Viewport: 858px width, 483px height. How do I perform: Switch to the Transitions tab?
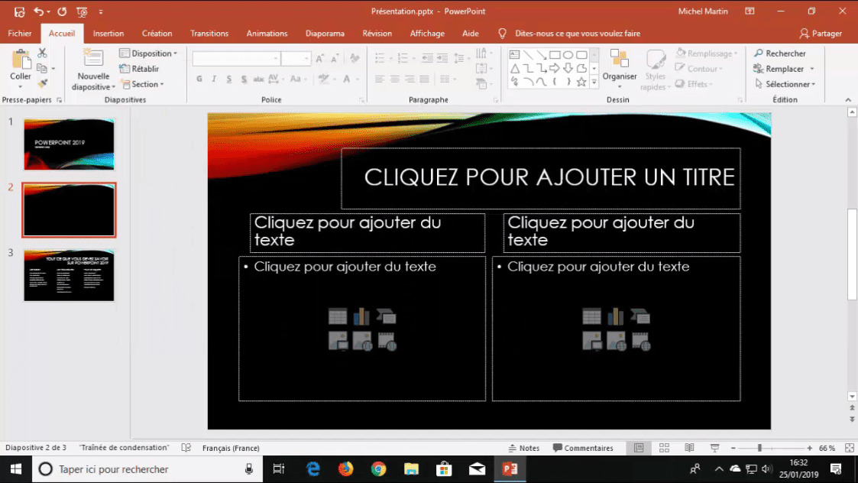(209, 34)
